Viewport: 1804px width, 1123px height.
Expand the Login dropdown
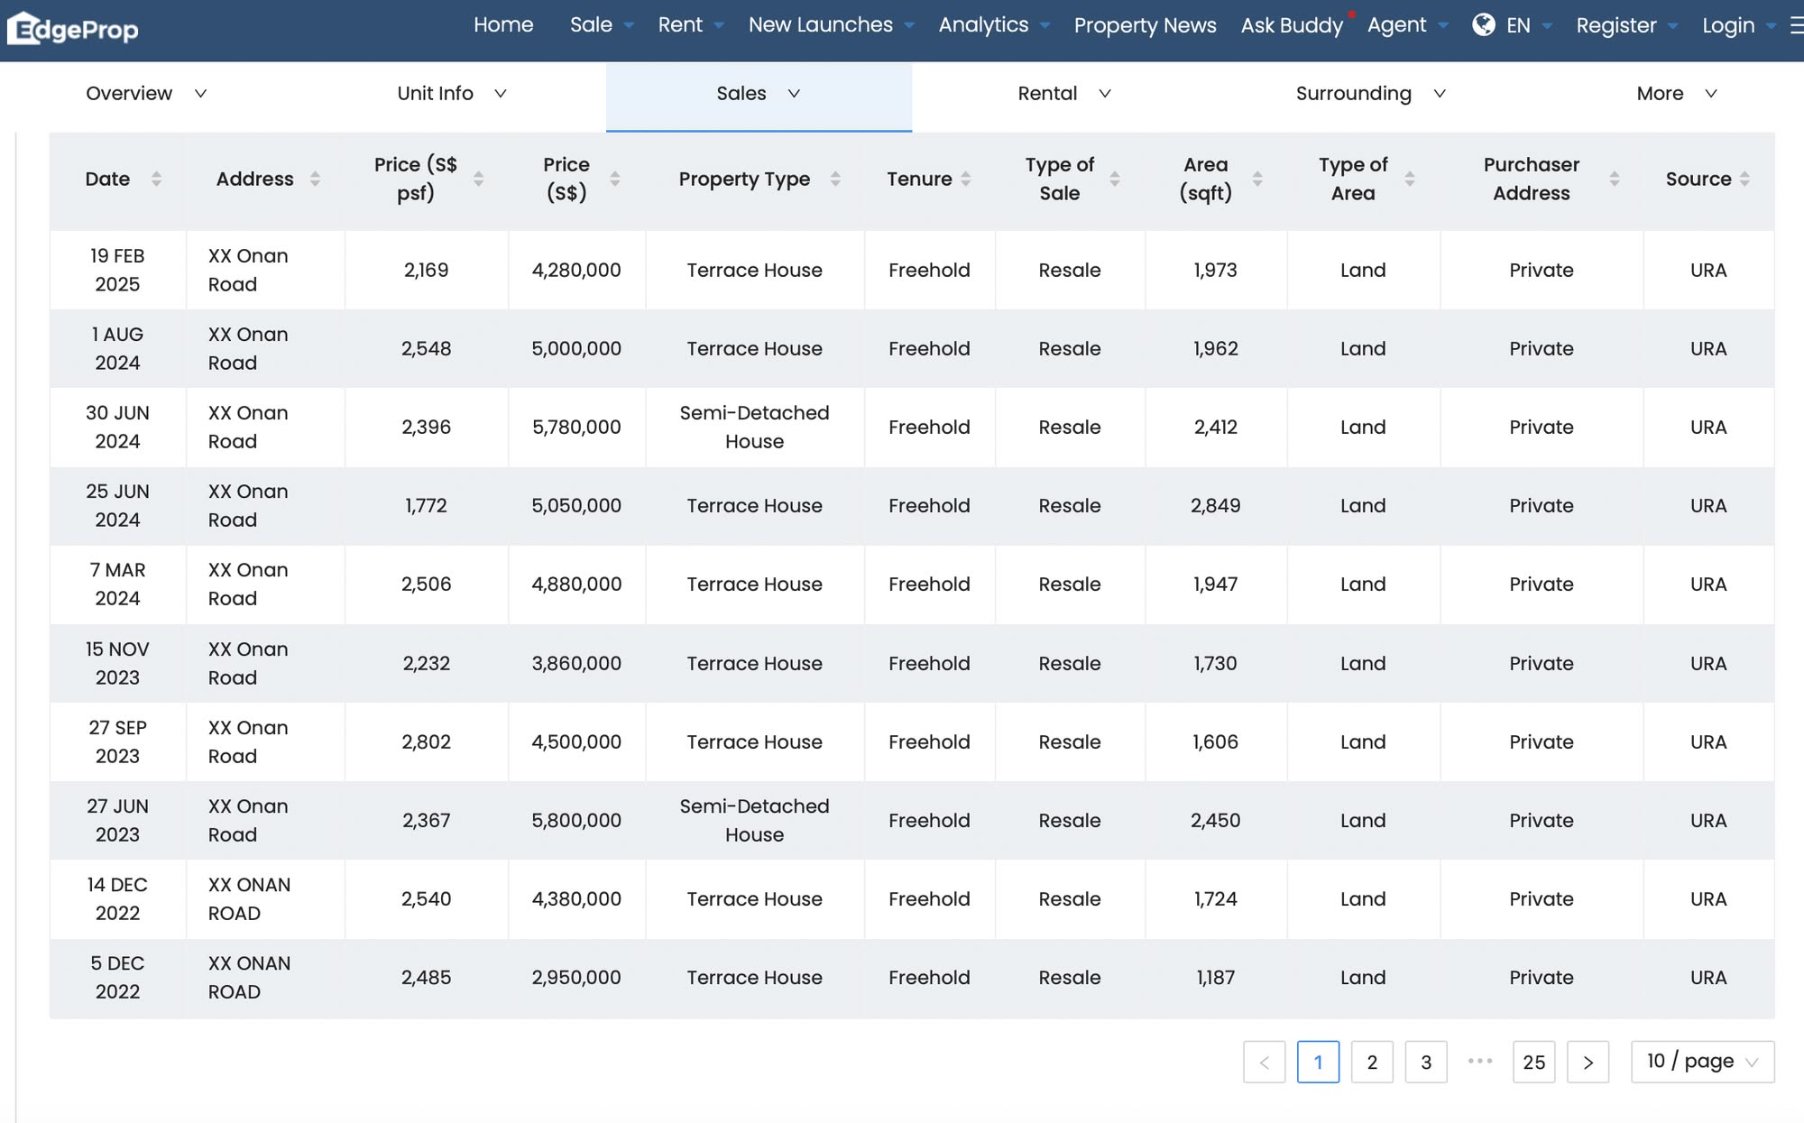(x=1772, y=25)
